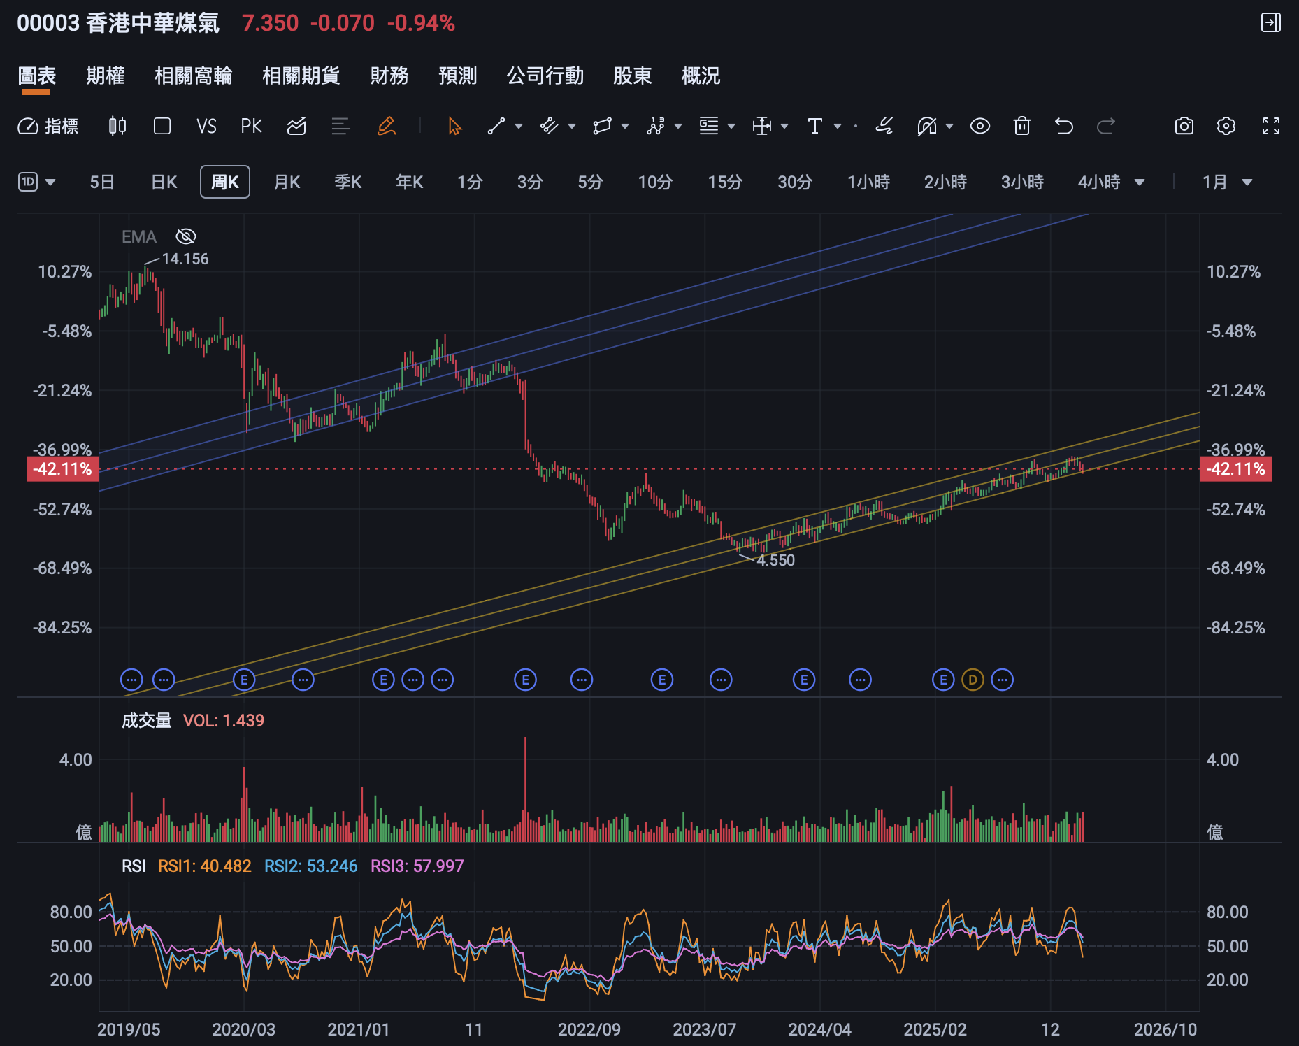Expand the parallel channel tool dropdown

(x=572, y=126)
